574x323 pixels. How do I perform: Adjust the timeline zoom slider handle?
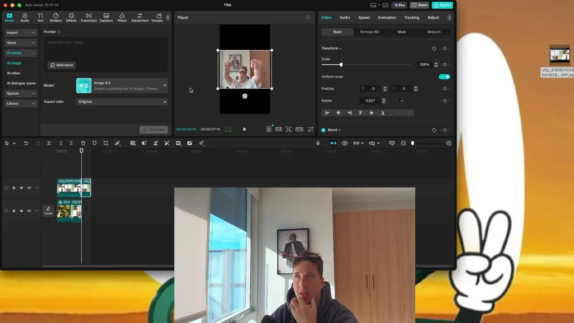(x=413, y=143)
